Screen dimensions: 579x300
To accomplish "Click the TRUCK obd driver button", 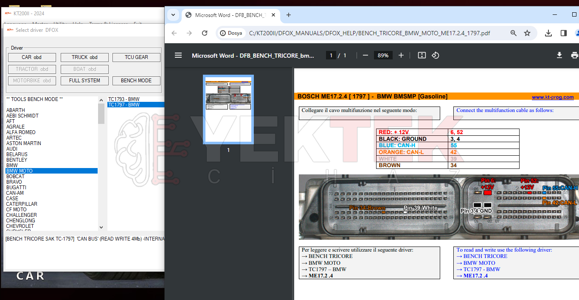I will [84, 57].
